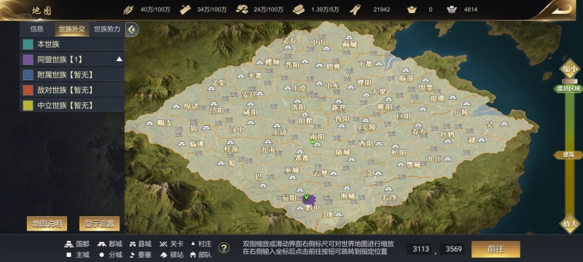
Task: Click the grain resource icon
Action: (128, 9)
